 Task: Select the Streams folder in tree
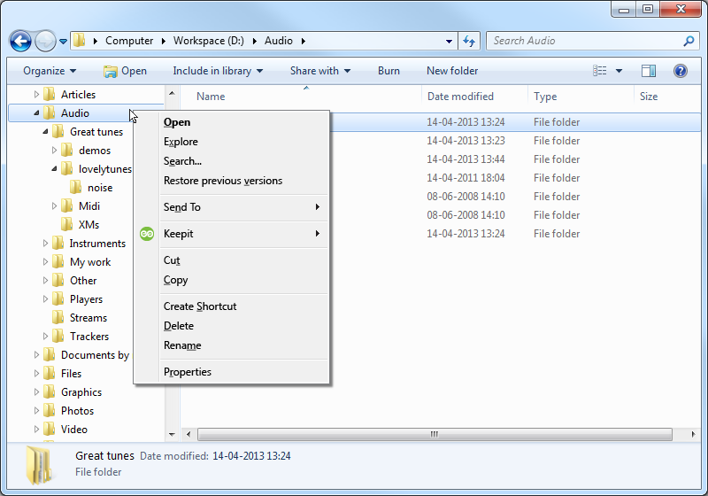pos(88,318)
